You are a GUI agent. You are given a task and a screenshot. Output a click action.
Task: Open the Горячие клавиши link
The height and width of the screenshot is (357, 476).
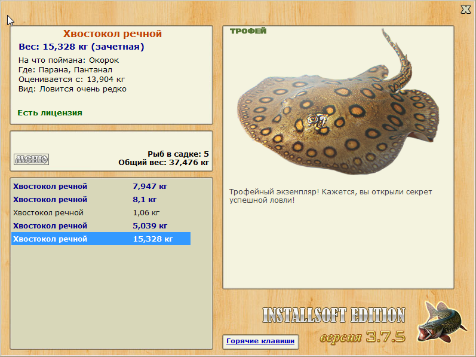[x=260, y=341]
